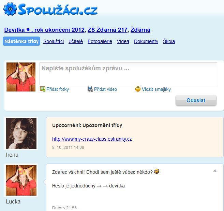Click the text Heslo je jednoduchý devítka
This screenshot has height=211, width=224.
pos(88,186)
